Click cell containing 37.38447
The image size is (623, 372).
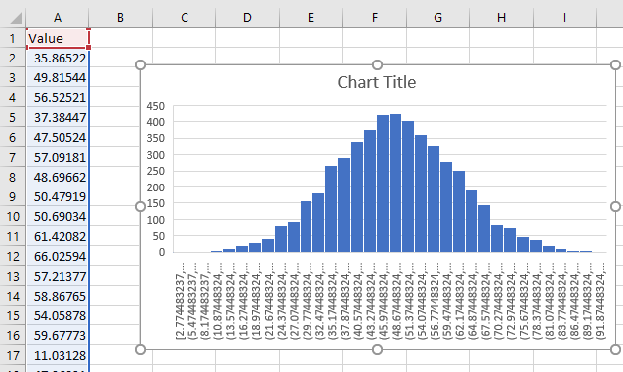point(58,117)
